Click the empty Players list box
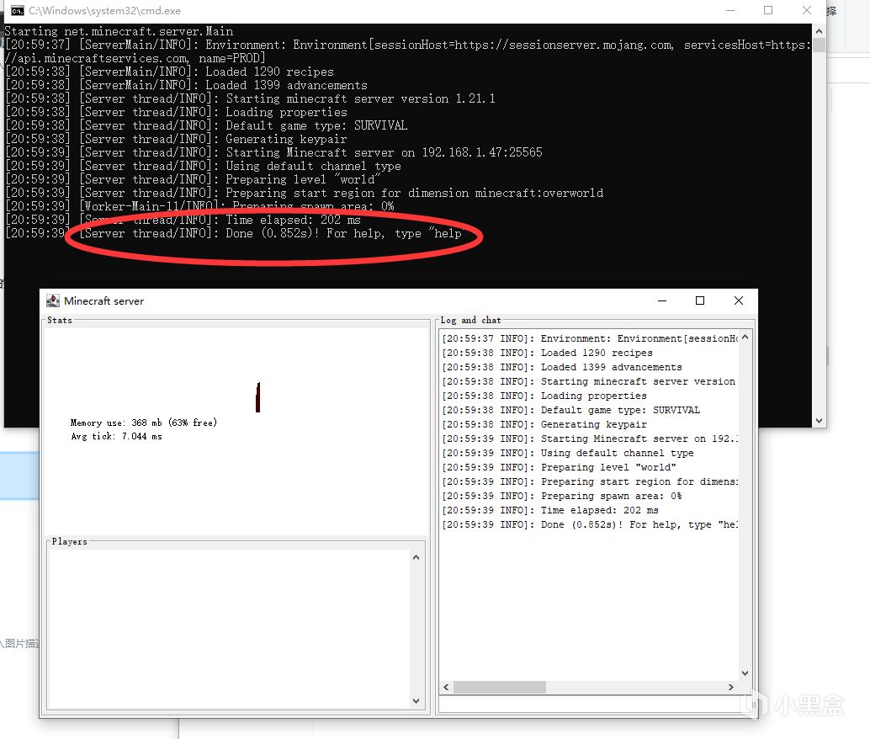This screenshot has height=739, width=870. 229,629
